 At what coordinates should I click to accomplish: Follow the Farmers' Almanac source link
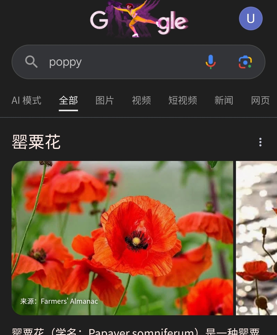pos(59,301)
